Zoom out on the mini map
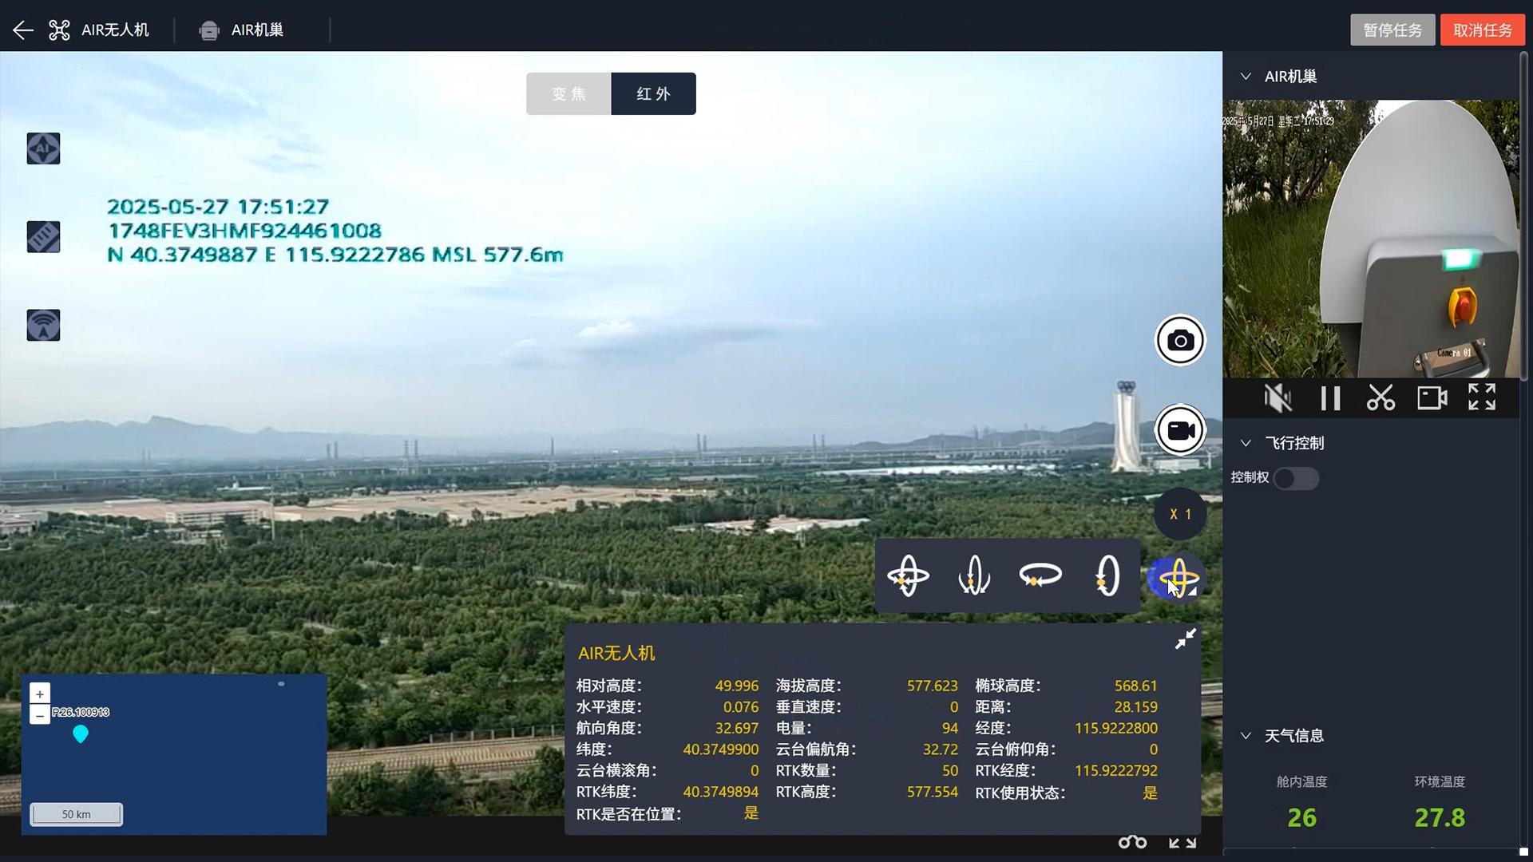The image size is (1533, 862). pyautogui.click(x=40, y=714)
